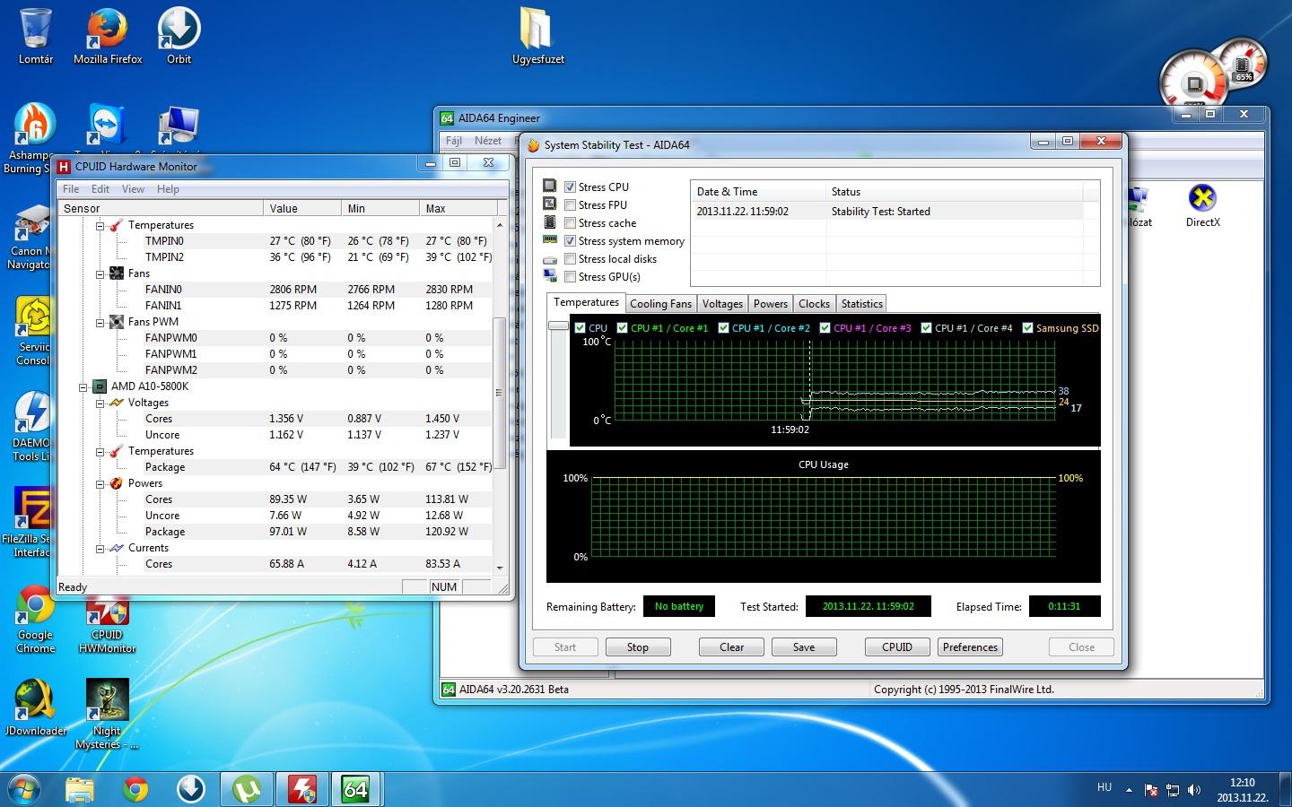Open the DirectX desktop icon
1292x807 pixels.
pyautogui.click(x=1202, y=206)
